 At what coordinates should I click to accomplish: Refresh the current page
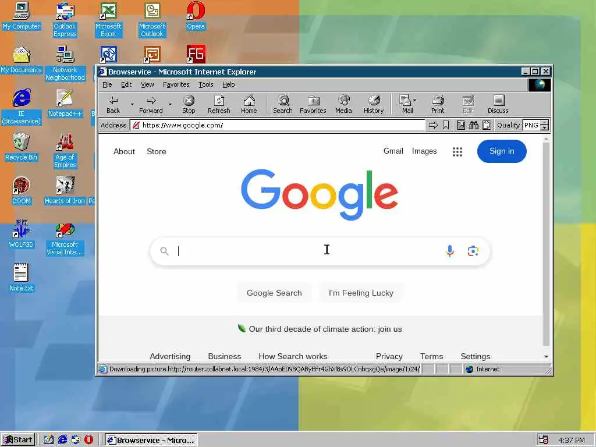219,105
